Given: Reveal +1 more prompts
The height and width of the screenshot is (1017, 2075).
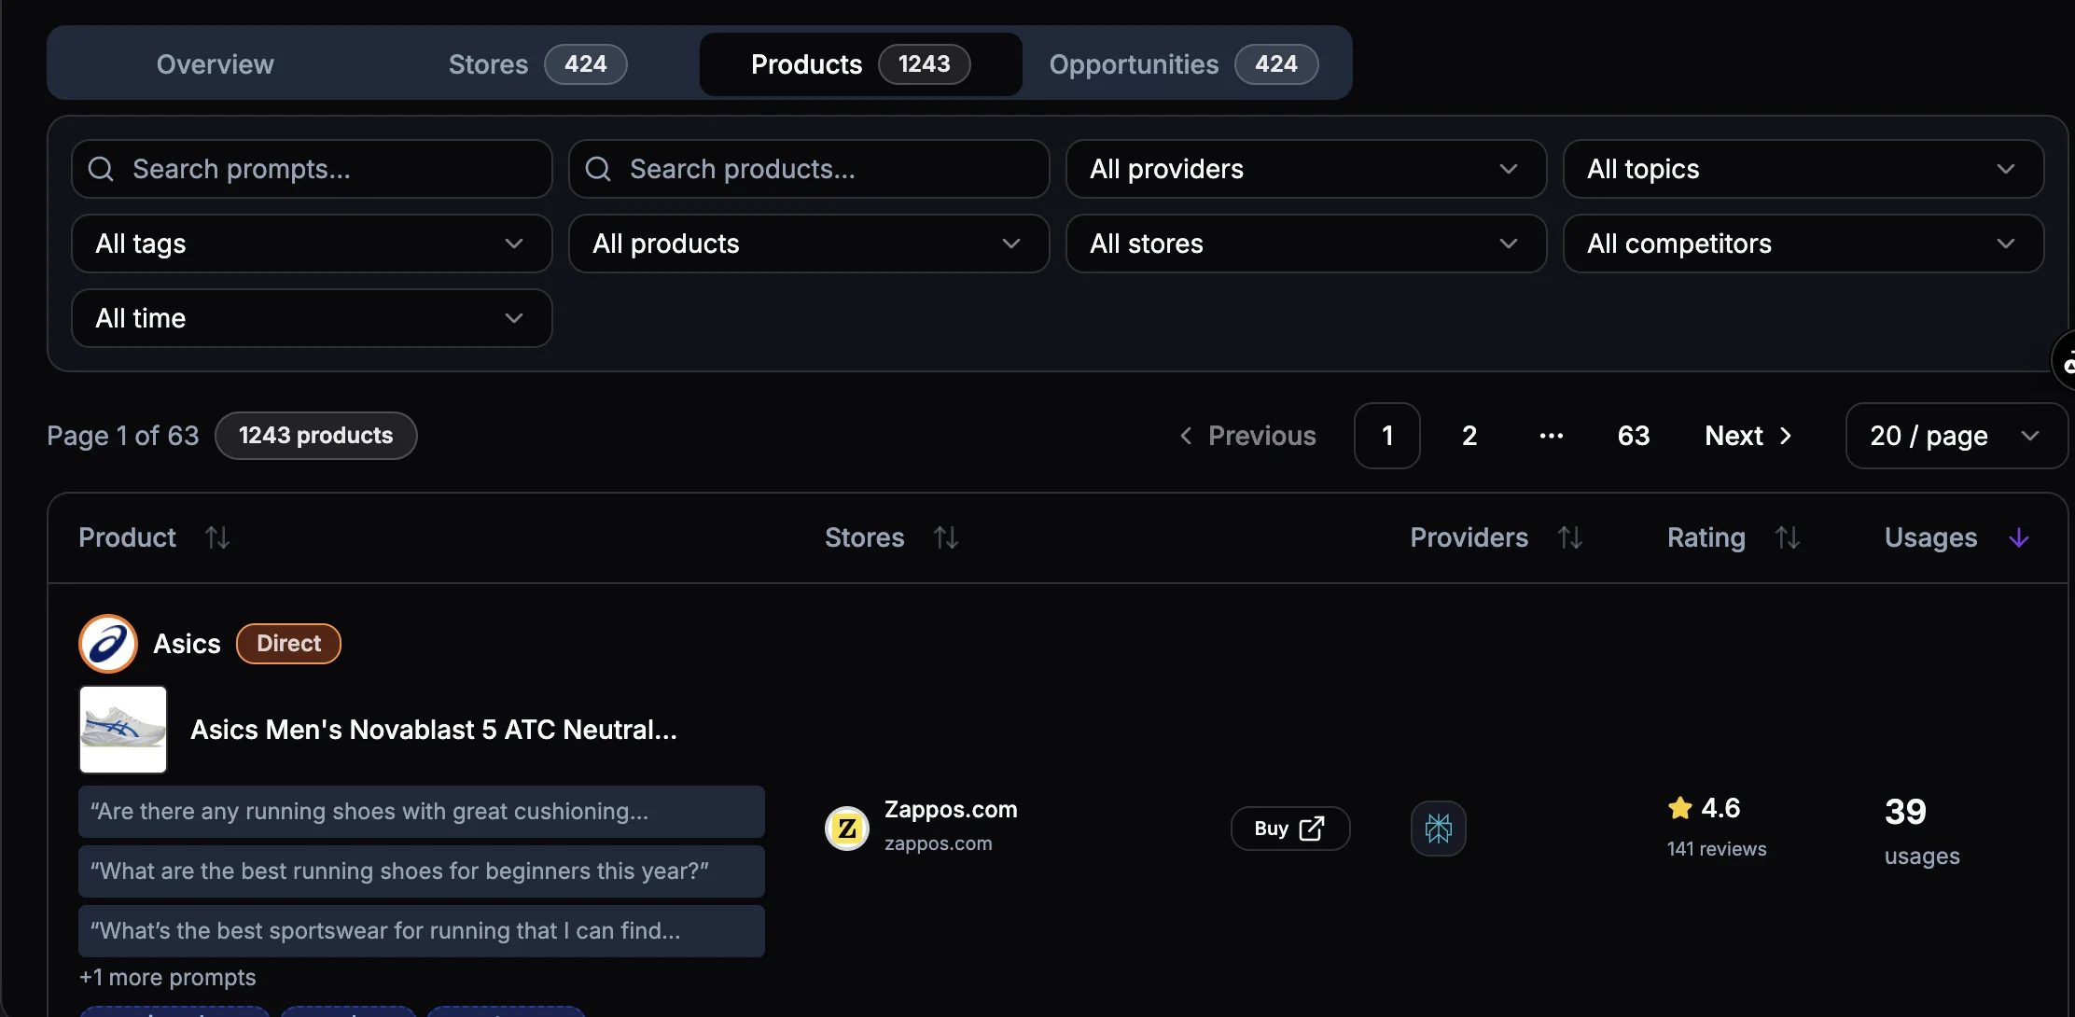Looking at the screenshot, I should pos(167,977).
